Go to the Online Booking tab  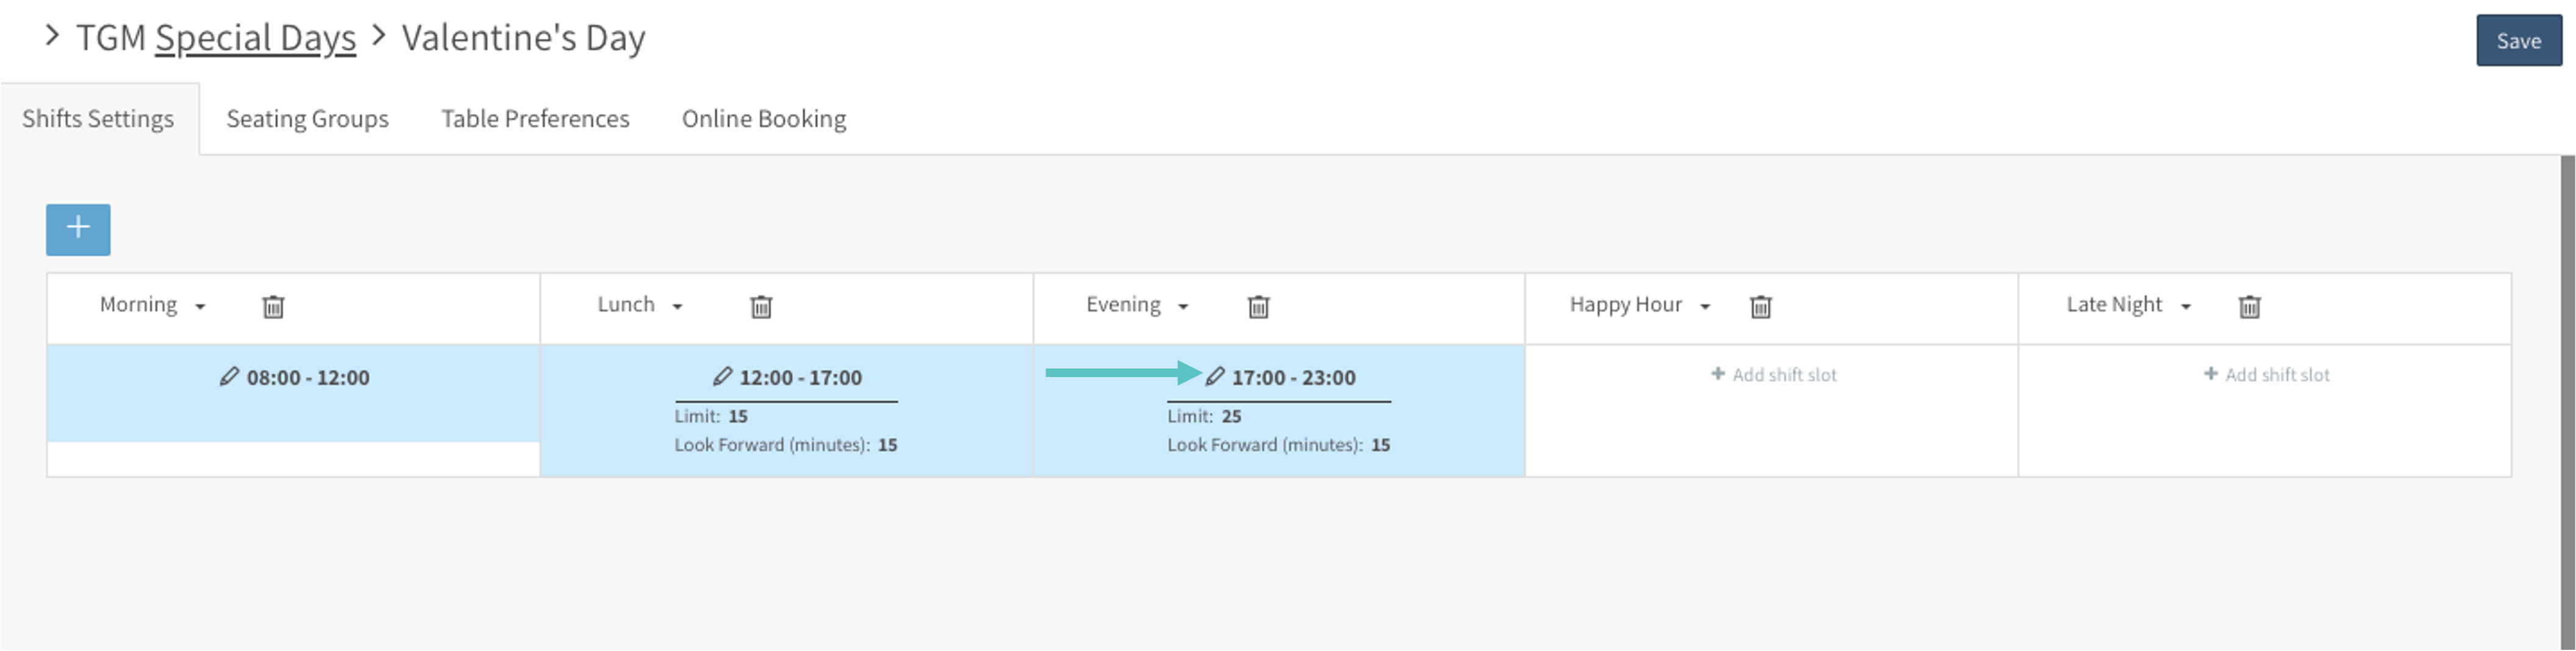click(x=764, y=119)
